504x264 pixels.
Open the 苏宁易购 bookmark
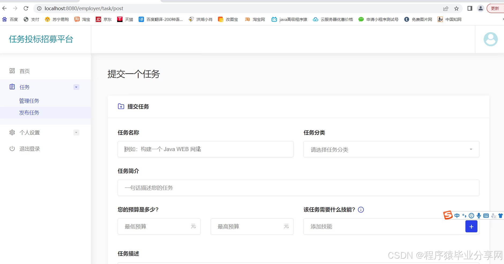[x=57, y=19]
